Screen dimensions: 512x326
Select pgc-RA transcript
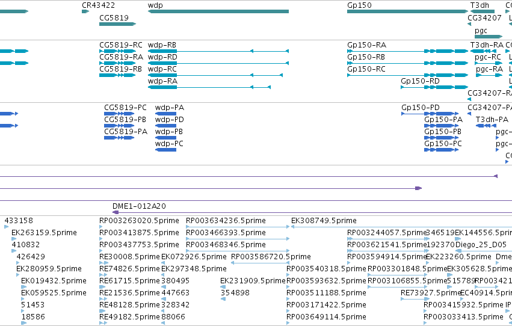[x=489, y=75]
